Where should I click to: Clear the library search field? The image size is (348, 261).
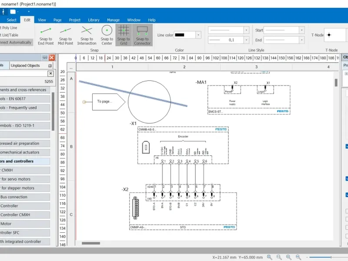click(x=50, y=74)
